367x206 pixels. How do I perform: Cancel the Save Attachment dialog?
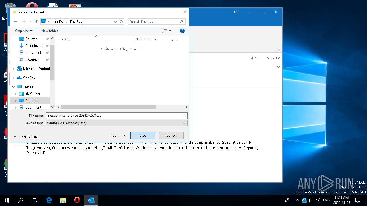pyautogui.click(x=171, y=136)
